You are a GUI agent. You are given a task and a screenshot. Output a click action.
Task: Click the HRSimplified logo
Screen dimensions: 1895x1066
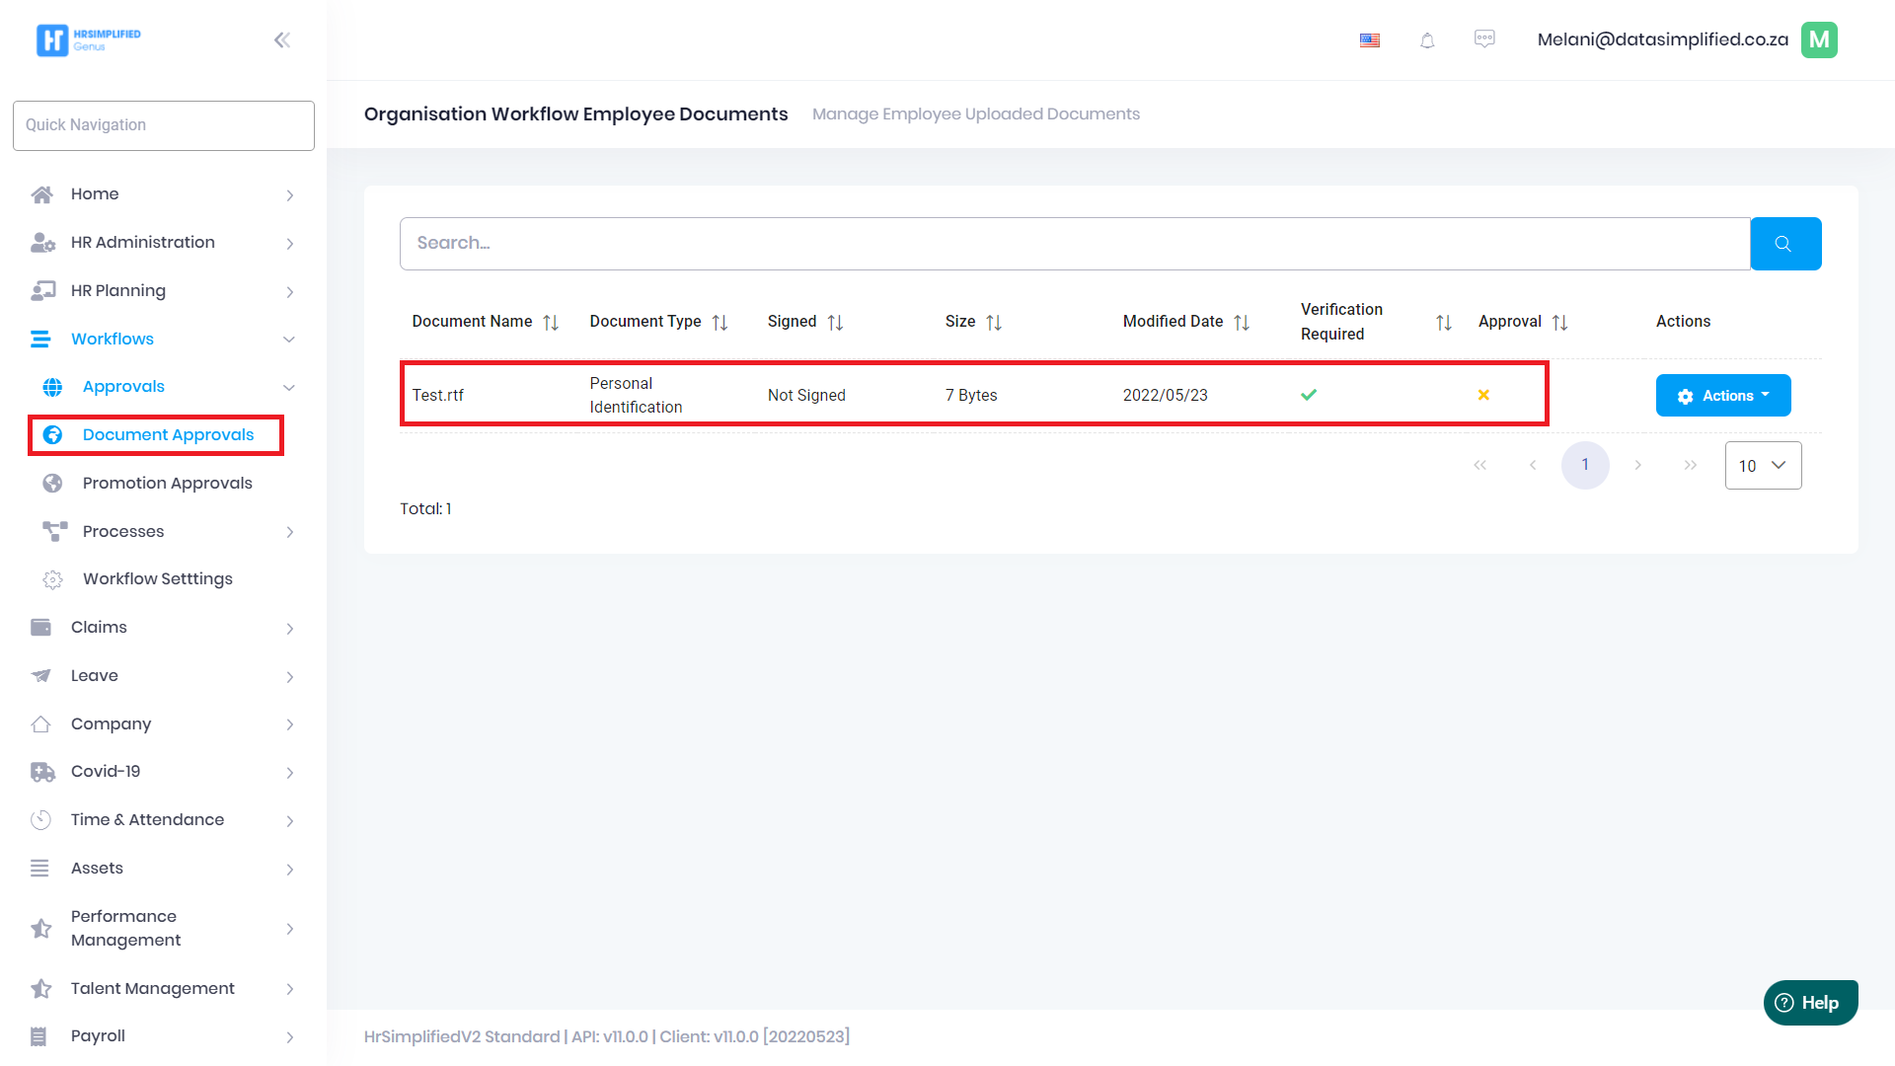pos(89,40)
